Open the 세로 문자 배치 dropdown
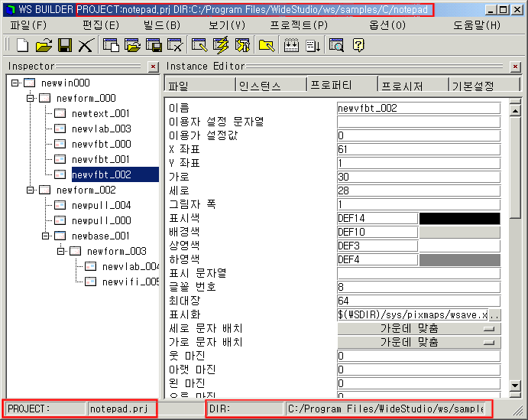The width and height of the screenshot is (528, 420). click(419, 328)
